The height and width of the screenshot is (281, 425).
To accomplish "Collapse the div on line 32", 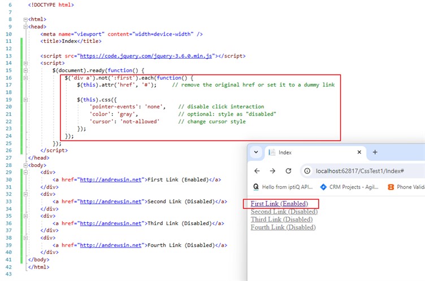I will pos(25,194).
